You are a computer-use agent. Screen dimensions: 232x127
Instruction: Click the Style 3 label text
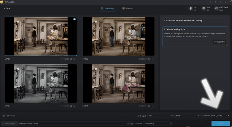pyautogui.click(x=8, y=106)
